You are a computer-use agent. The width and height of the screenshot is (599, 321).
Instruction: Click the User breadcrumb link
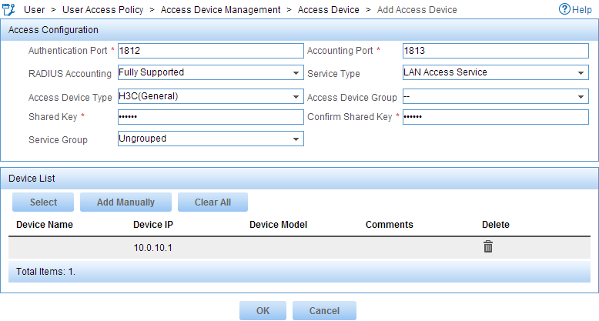(x=35, y=9)
